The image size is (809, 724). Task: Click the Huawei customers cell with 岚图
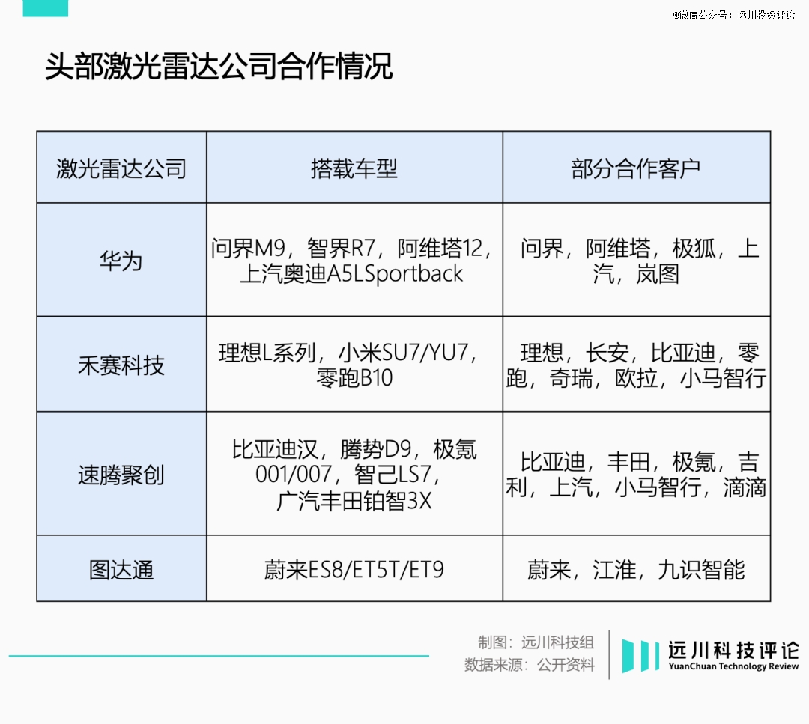coord(636,261)
